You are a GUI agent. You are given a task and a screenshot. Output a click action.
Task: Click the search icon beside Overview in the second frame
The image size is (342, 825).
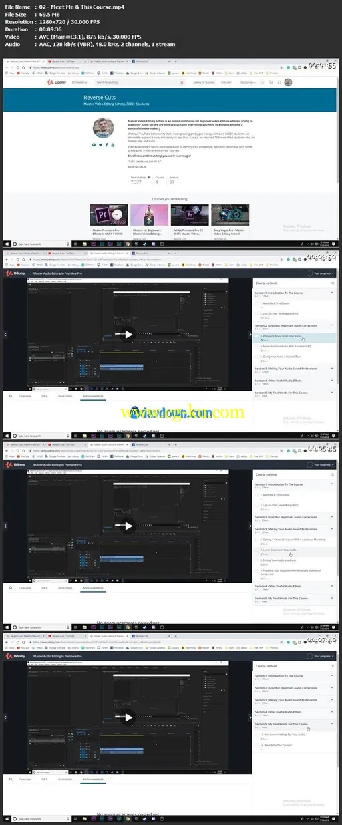9,396
